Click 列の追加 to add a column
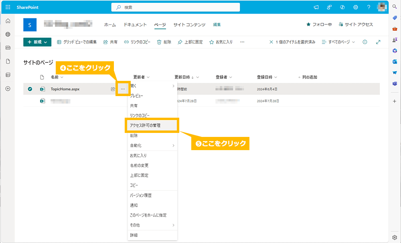The width and height of the screenshot is (401, 243). coord(308,77)
